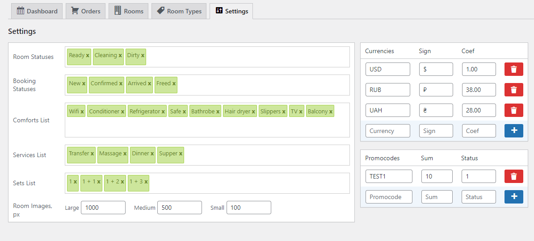Viewport: 534px width, 241px height.
Task: Focus the Comforts List tag box
Action: 207,120
